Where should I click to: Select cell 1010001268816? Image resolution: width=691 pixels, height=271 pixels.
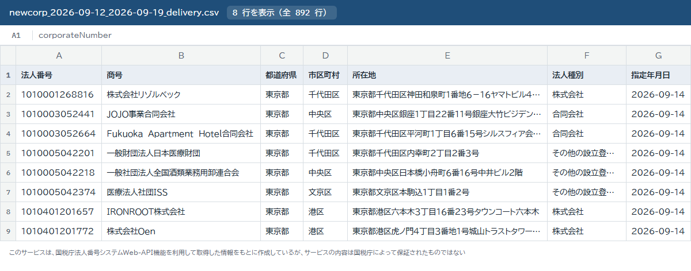59,95
